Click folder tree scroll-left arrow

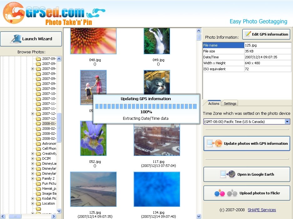click(x=3, y=216)
